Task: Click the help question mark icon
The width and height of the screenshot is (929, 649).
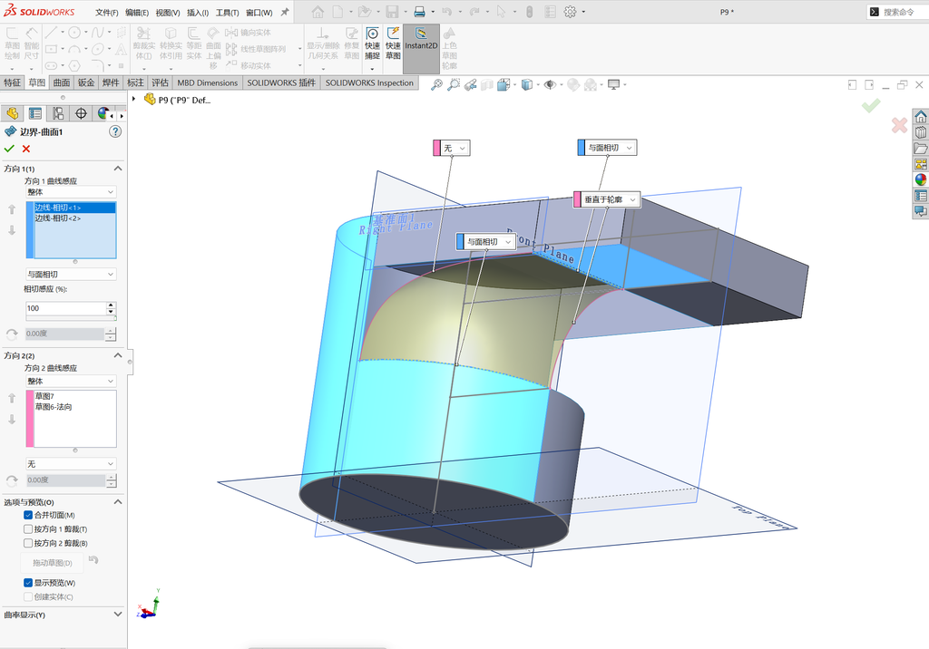Action: click(x=115, y=131)
